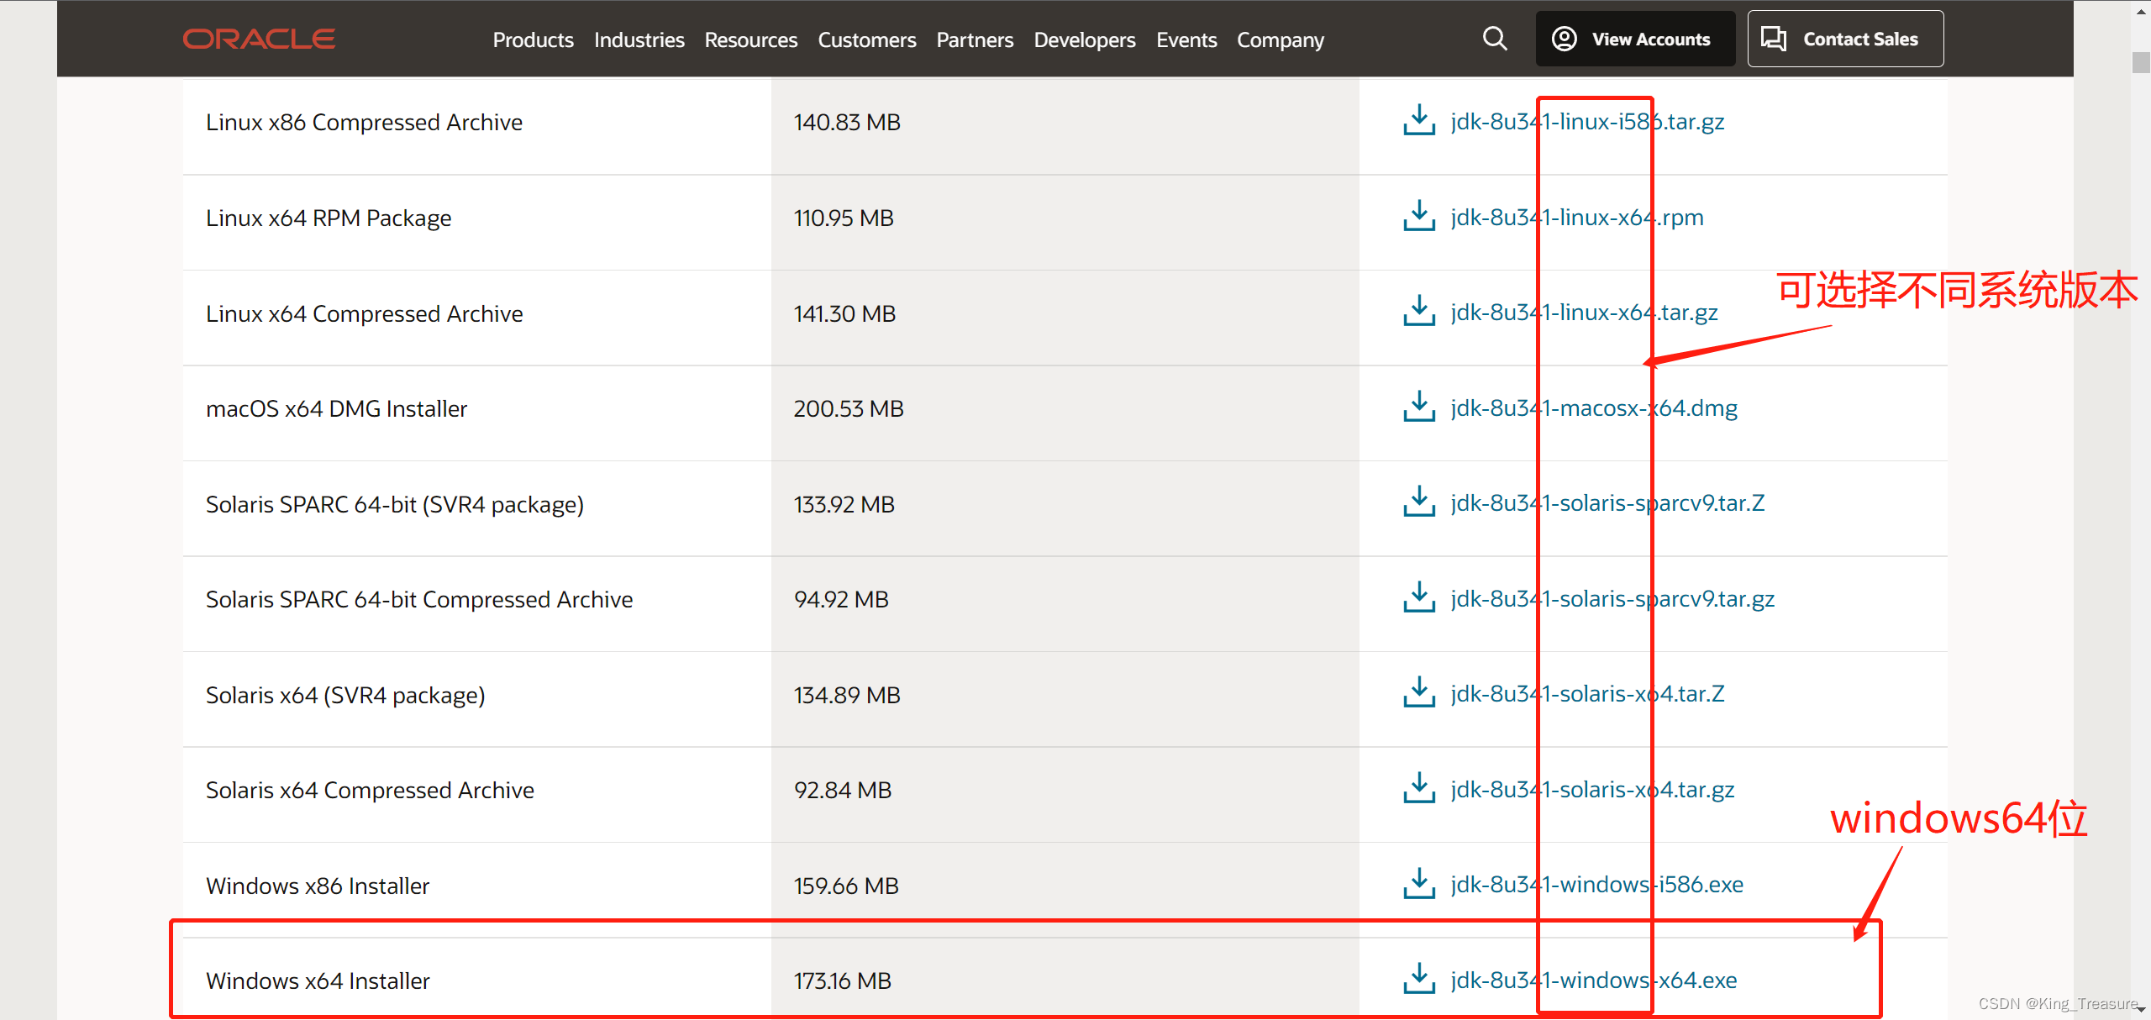2151x1020 pixels.
Task: Open the Developers menu
Action: point(1084,40)
